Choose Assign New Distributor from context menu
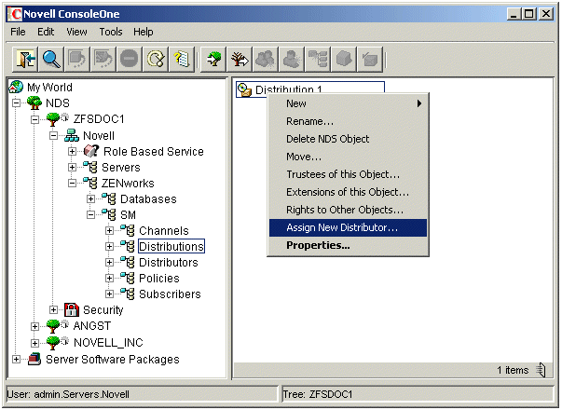This screenshot has height=410, width=562. [x=348, y=227]
